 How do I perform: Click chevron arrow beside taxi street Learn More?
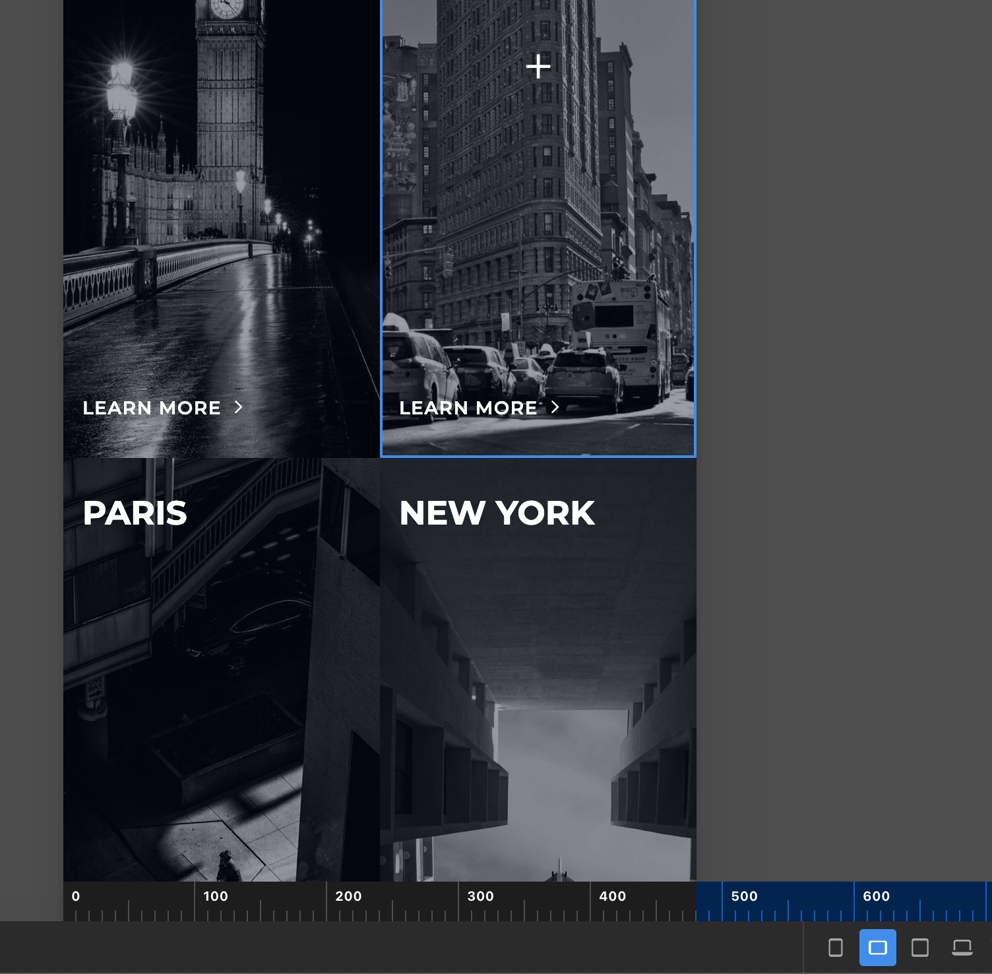point(555,407)
